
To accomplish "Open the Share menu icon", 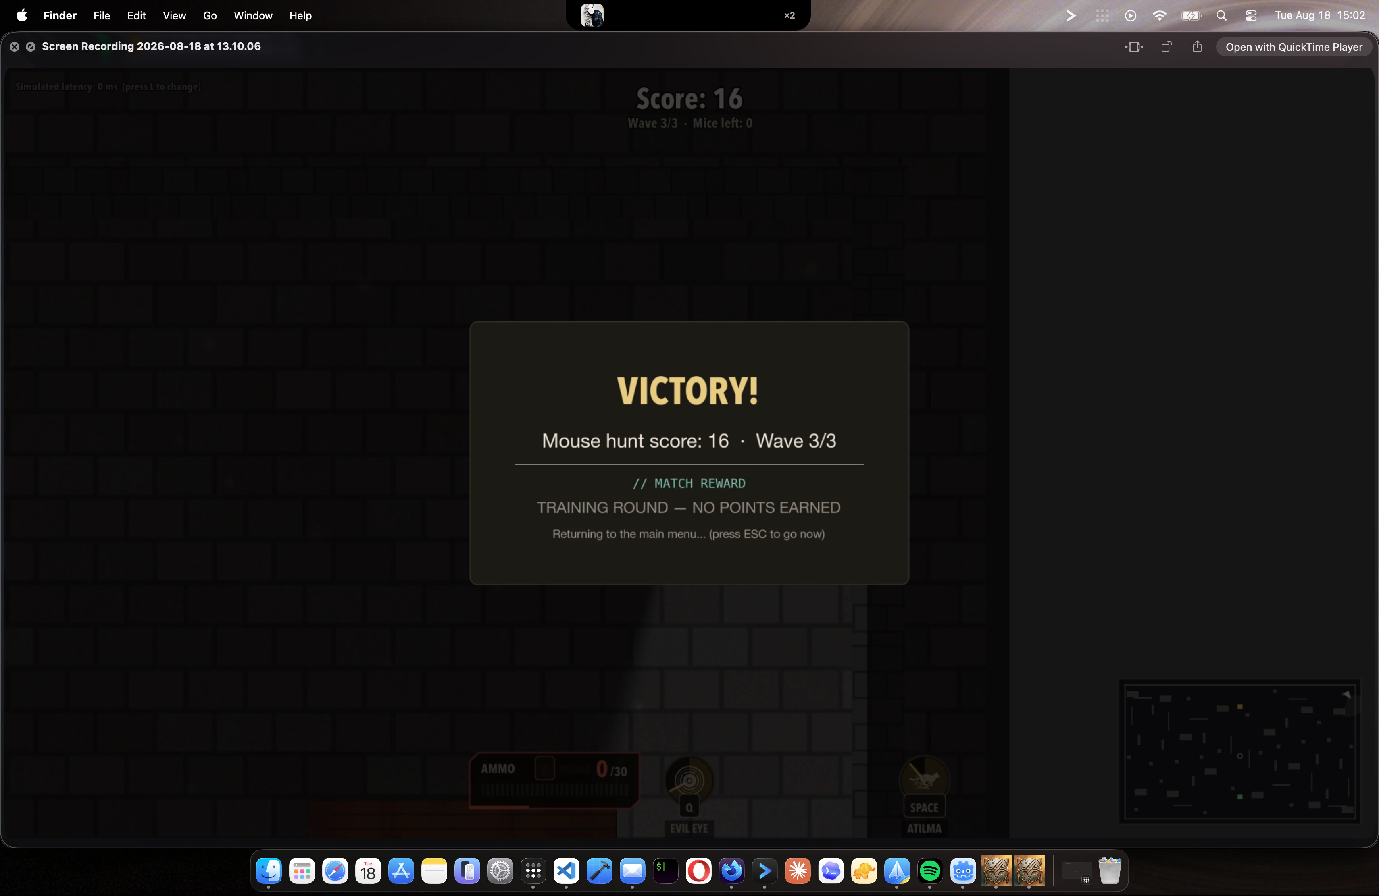I will click(x=1197, y=46).
